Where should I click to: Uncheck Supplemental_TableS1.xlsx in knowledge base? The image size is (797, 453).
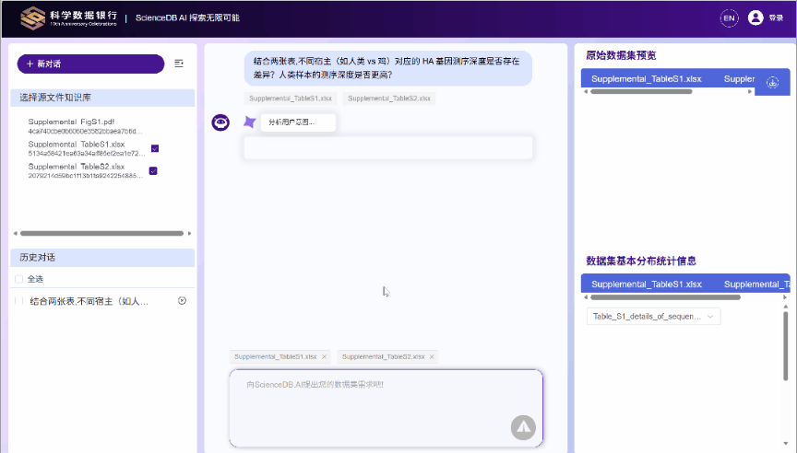(154, 148)
